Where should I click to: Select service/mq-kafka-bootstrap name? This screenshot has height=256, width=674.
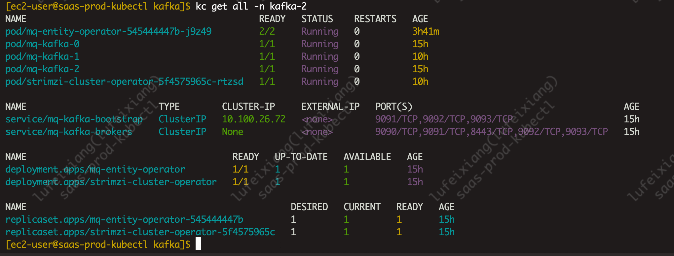point(74,119)
